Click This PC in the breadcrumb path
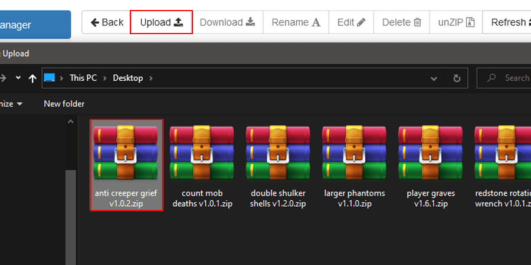531x265 pixels. click(x=83, y=78)
